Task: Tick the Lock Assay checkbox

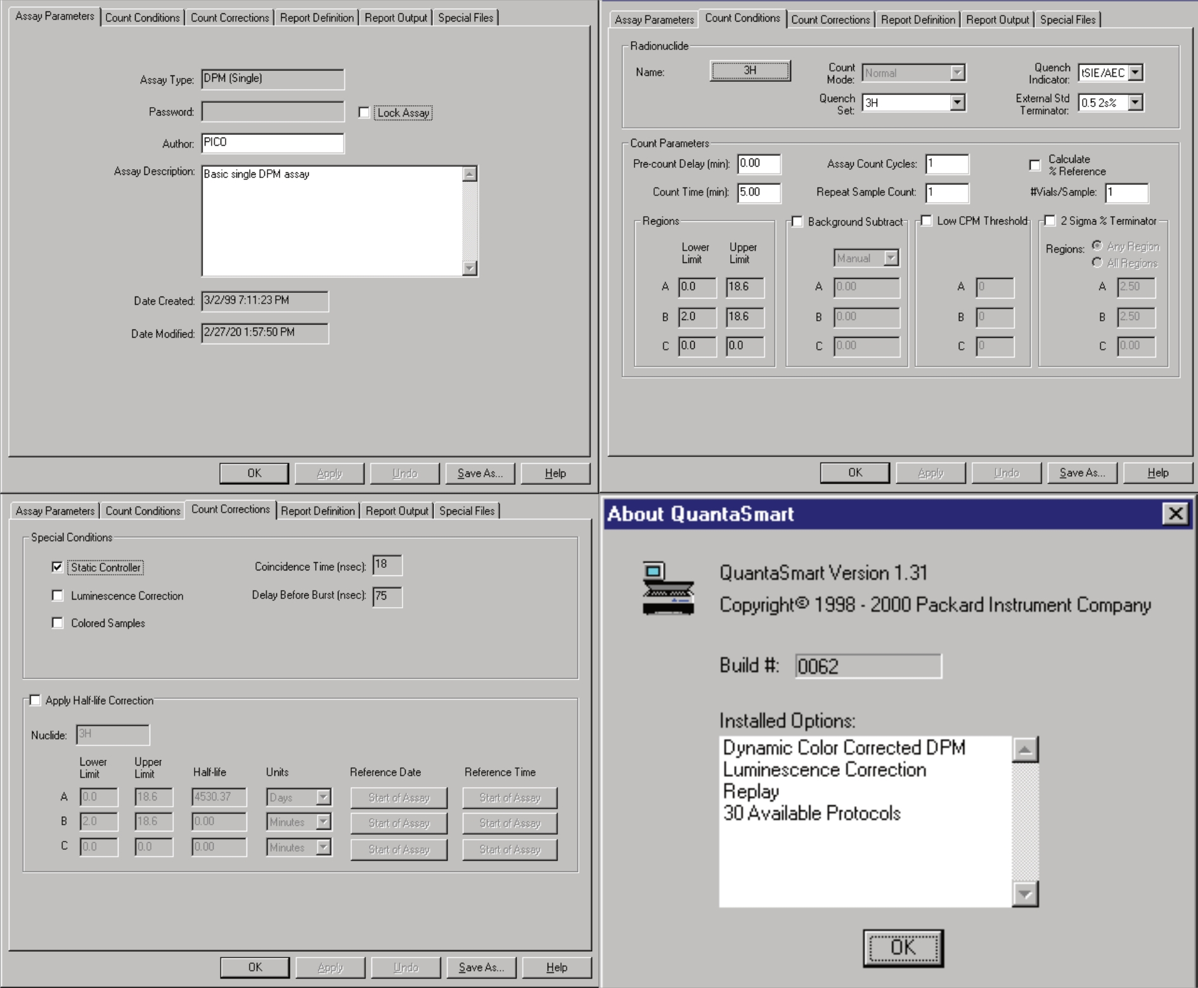Action: (364, 112)
